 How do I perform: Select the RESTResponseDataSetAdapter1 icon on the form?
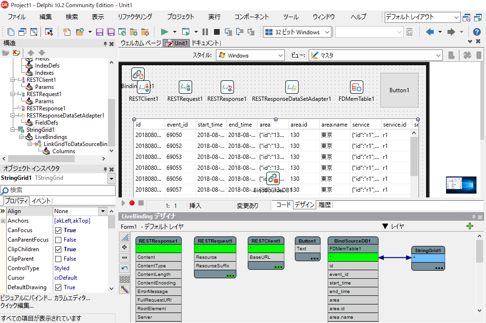[x=292, y=87]
